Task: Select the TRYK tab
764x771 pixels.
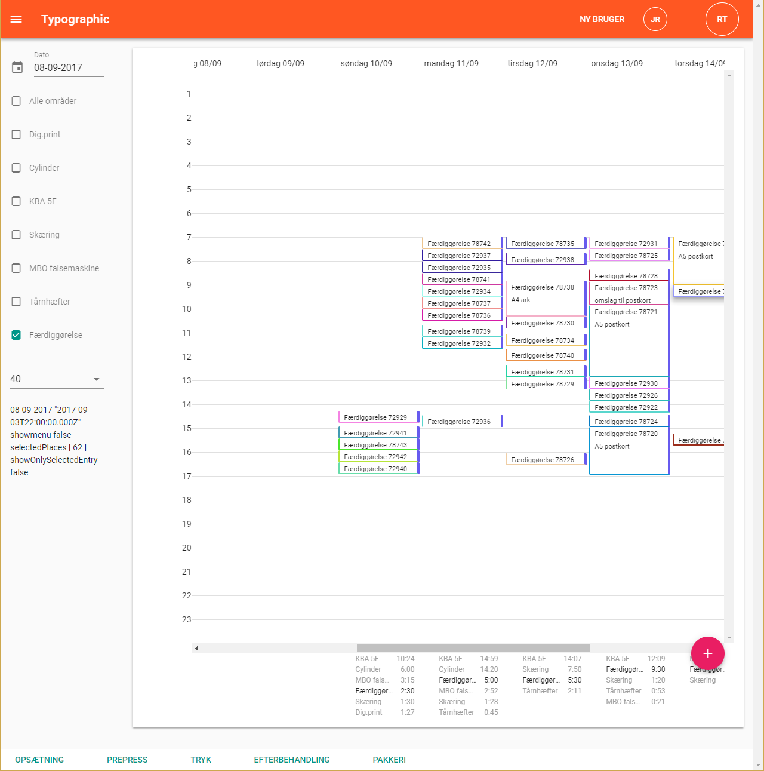Action: click(x=201, y=760)
